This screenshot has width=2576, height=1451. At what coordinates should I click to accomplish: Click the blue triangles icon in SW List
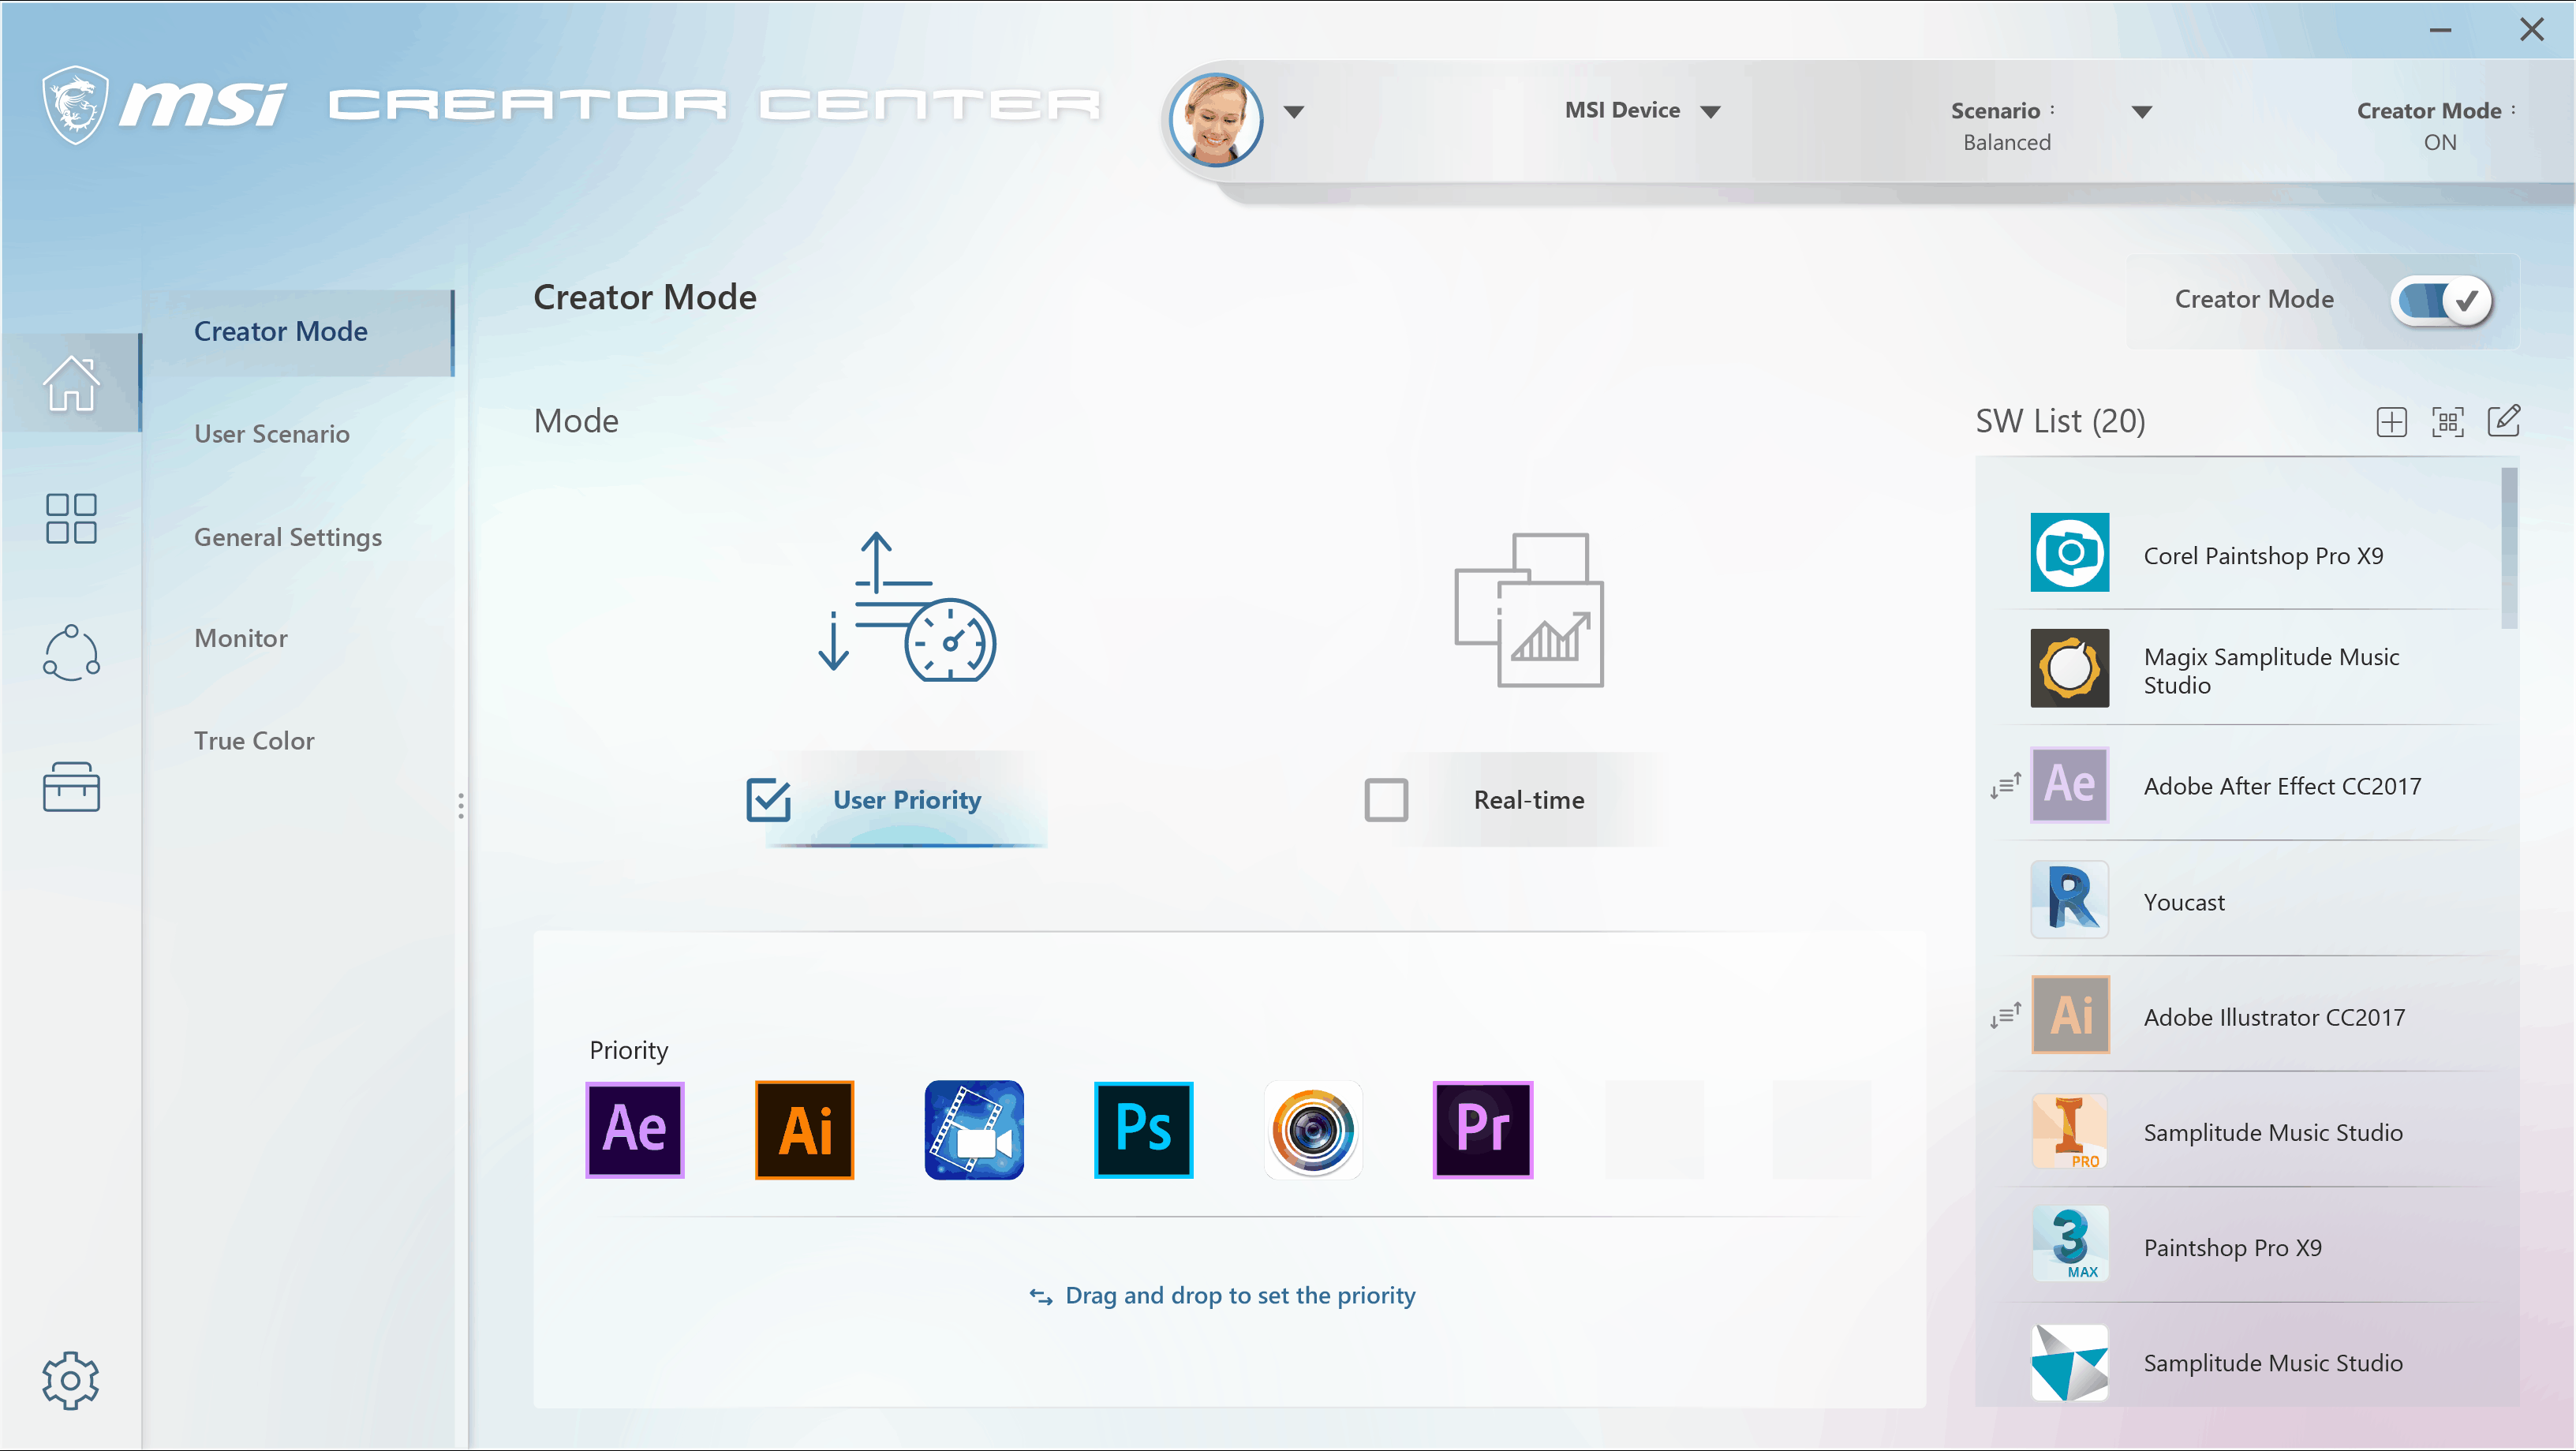pyautogui.click(x=2069, y=1362)
